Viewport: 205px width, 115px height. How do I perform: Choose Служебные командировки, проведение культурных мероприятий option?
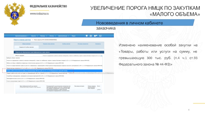click(x=54, y=76)
